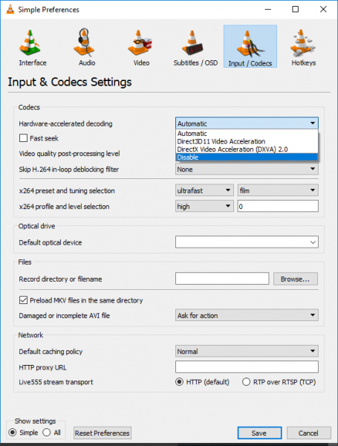Open the x264 ultrafast preset dropdown
Image resolution: width=338 pixels, height=446 pixels.
coord(204,190)
